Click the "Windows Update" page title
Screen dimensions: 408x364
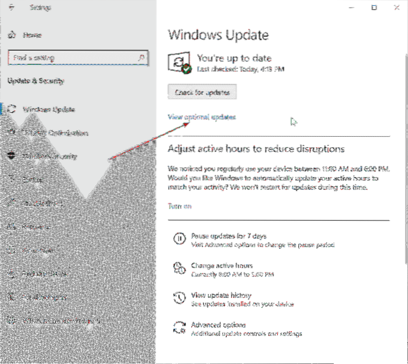click(218, 35)
